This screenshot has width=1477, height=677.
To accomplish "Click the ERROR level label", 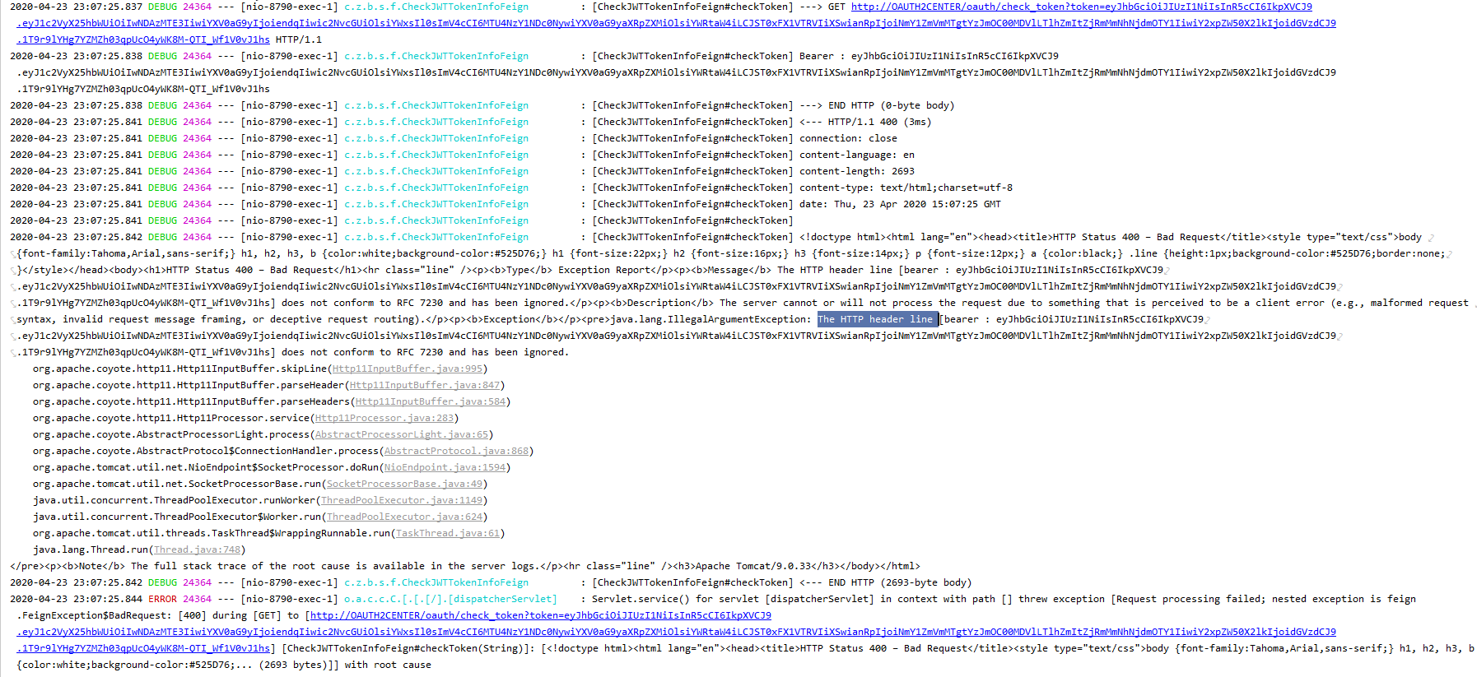I will pos(162,599).
